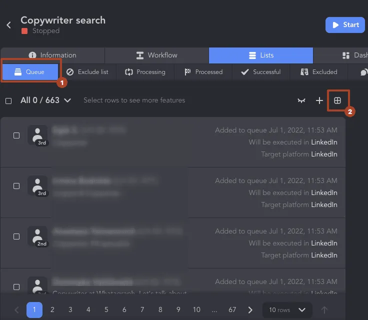Check the Copywriter at Whatagraph row checkbox
This screenshot has height=320, width=368.
(16, 287)
